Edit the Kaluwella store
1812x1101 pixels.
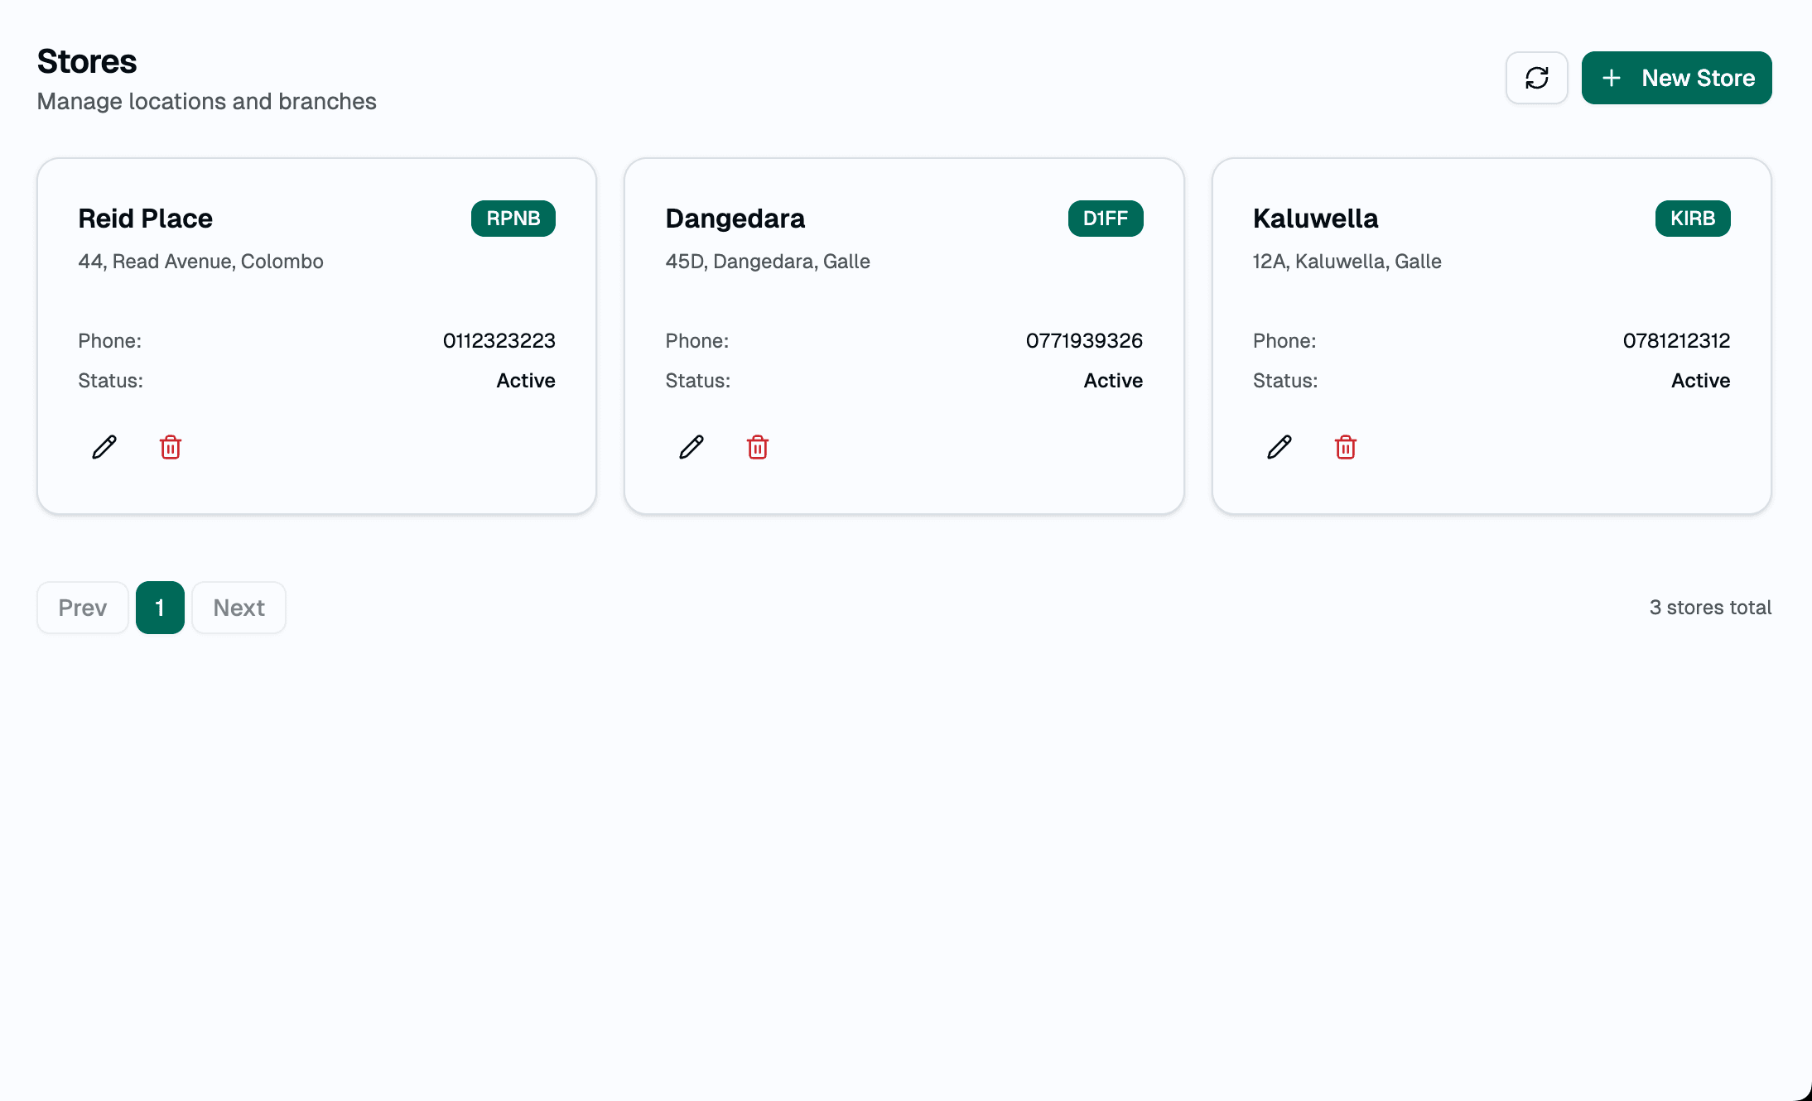click(x=1278, y=447)
